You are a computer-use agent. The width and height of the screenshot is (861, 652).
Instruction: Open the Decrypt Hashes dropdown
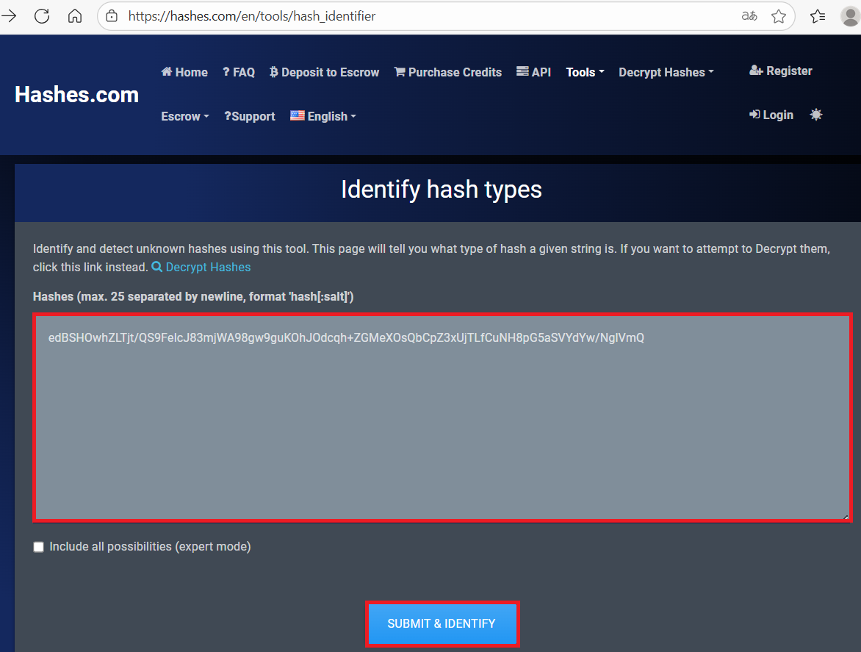[666, 72]
